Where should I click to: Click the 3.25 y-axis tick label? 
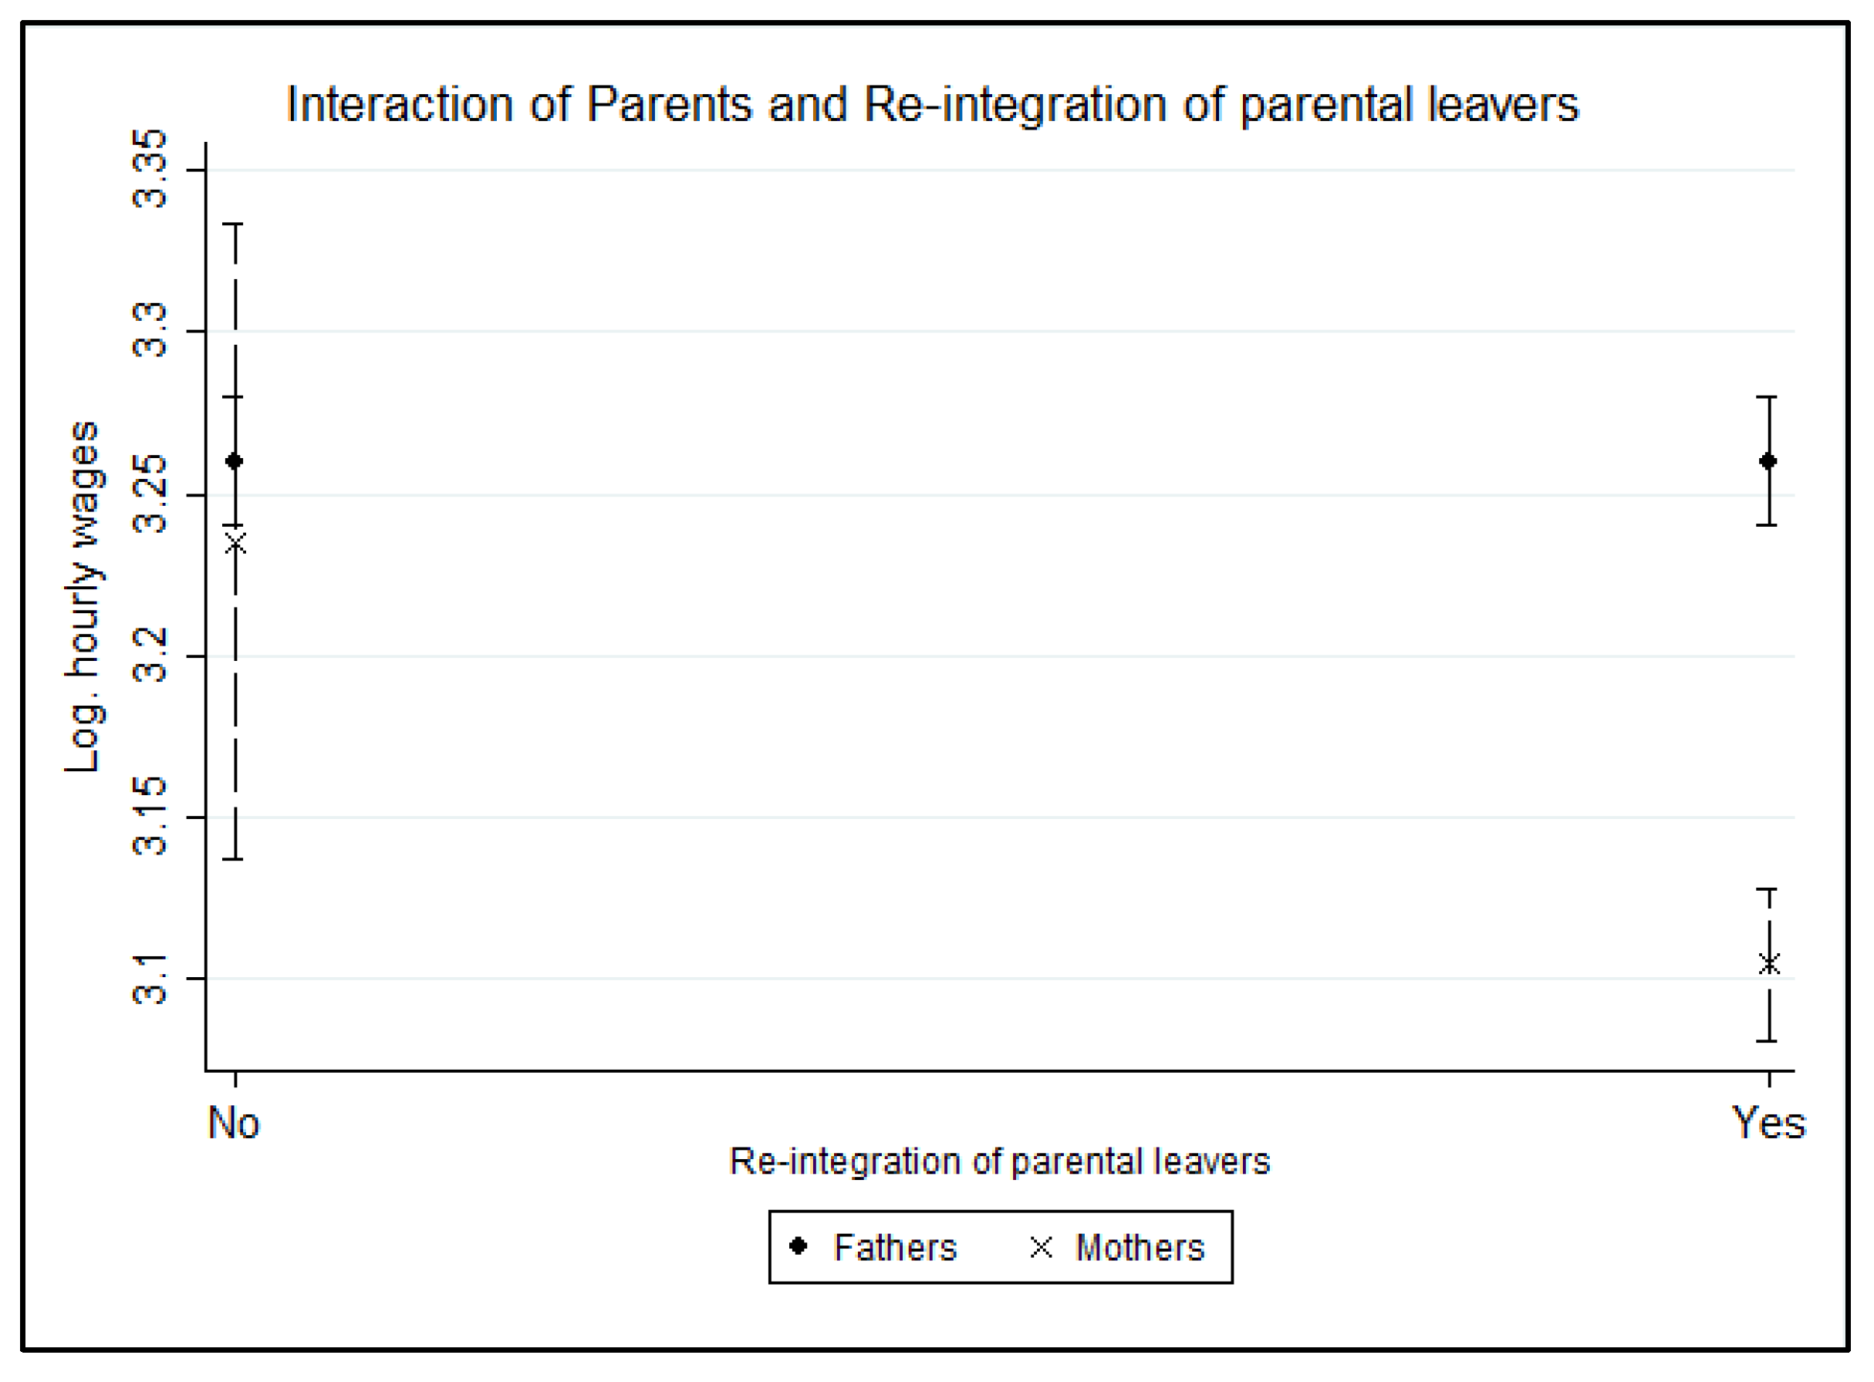point(150,494)
